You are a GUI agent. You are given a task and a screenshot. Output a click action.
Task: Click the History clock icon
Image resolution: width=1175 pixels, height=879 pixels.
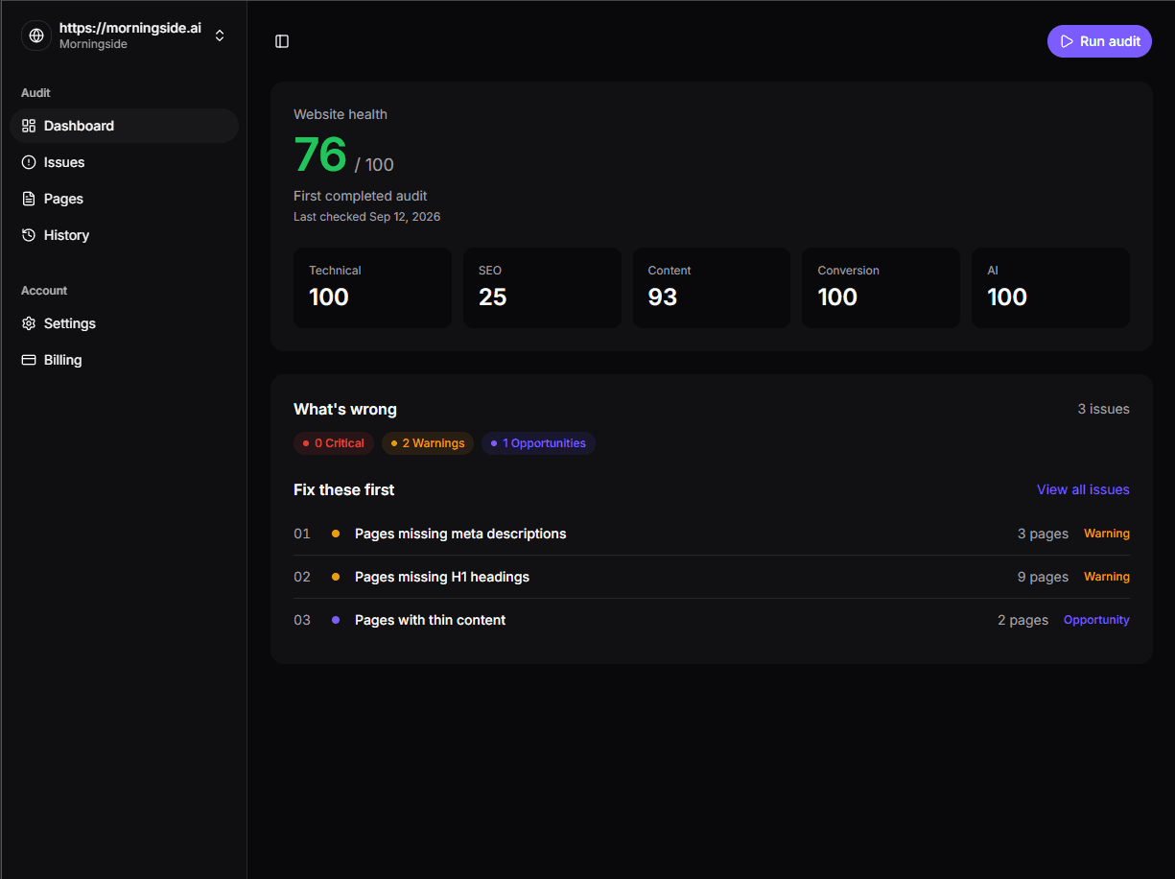(x=29, y=235)
